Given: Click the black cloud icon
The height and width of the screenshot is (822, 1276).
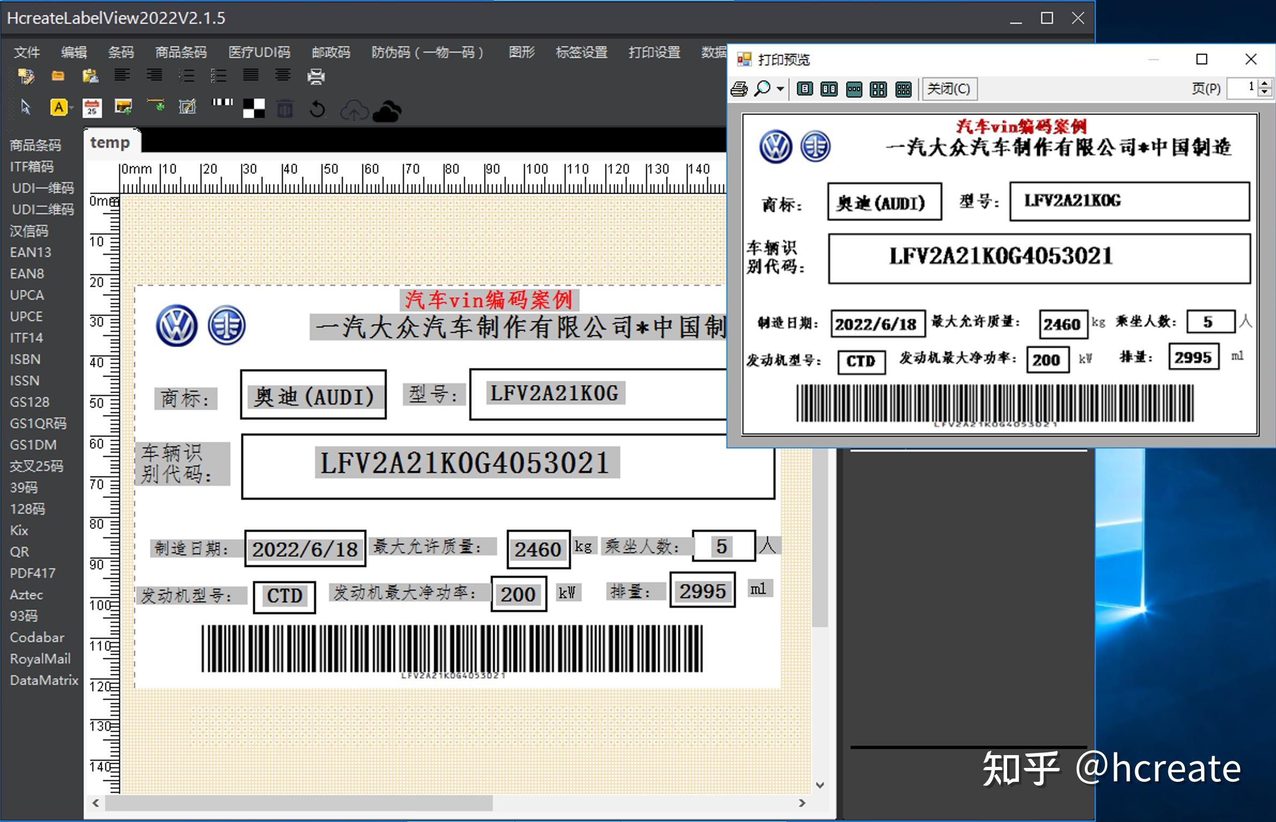Looking at the screenshot, I should (387, 111).
